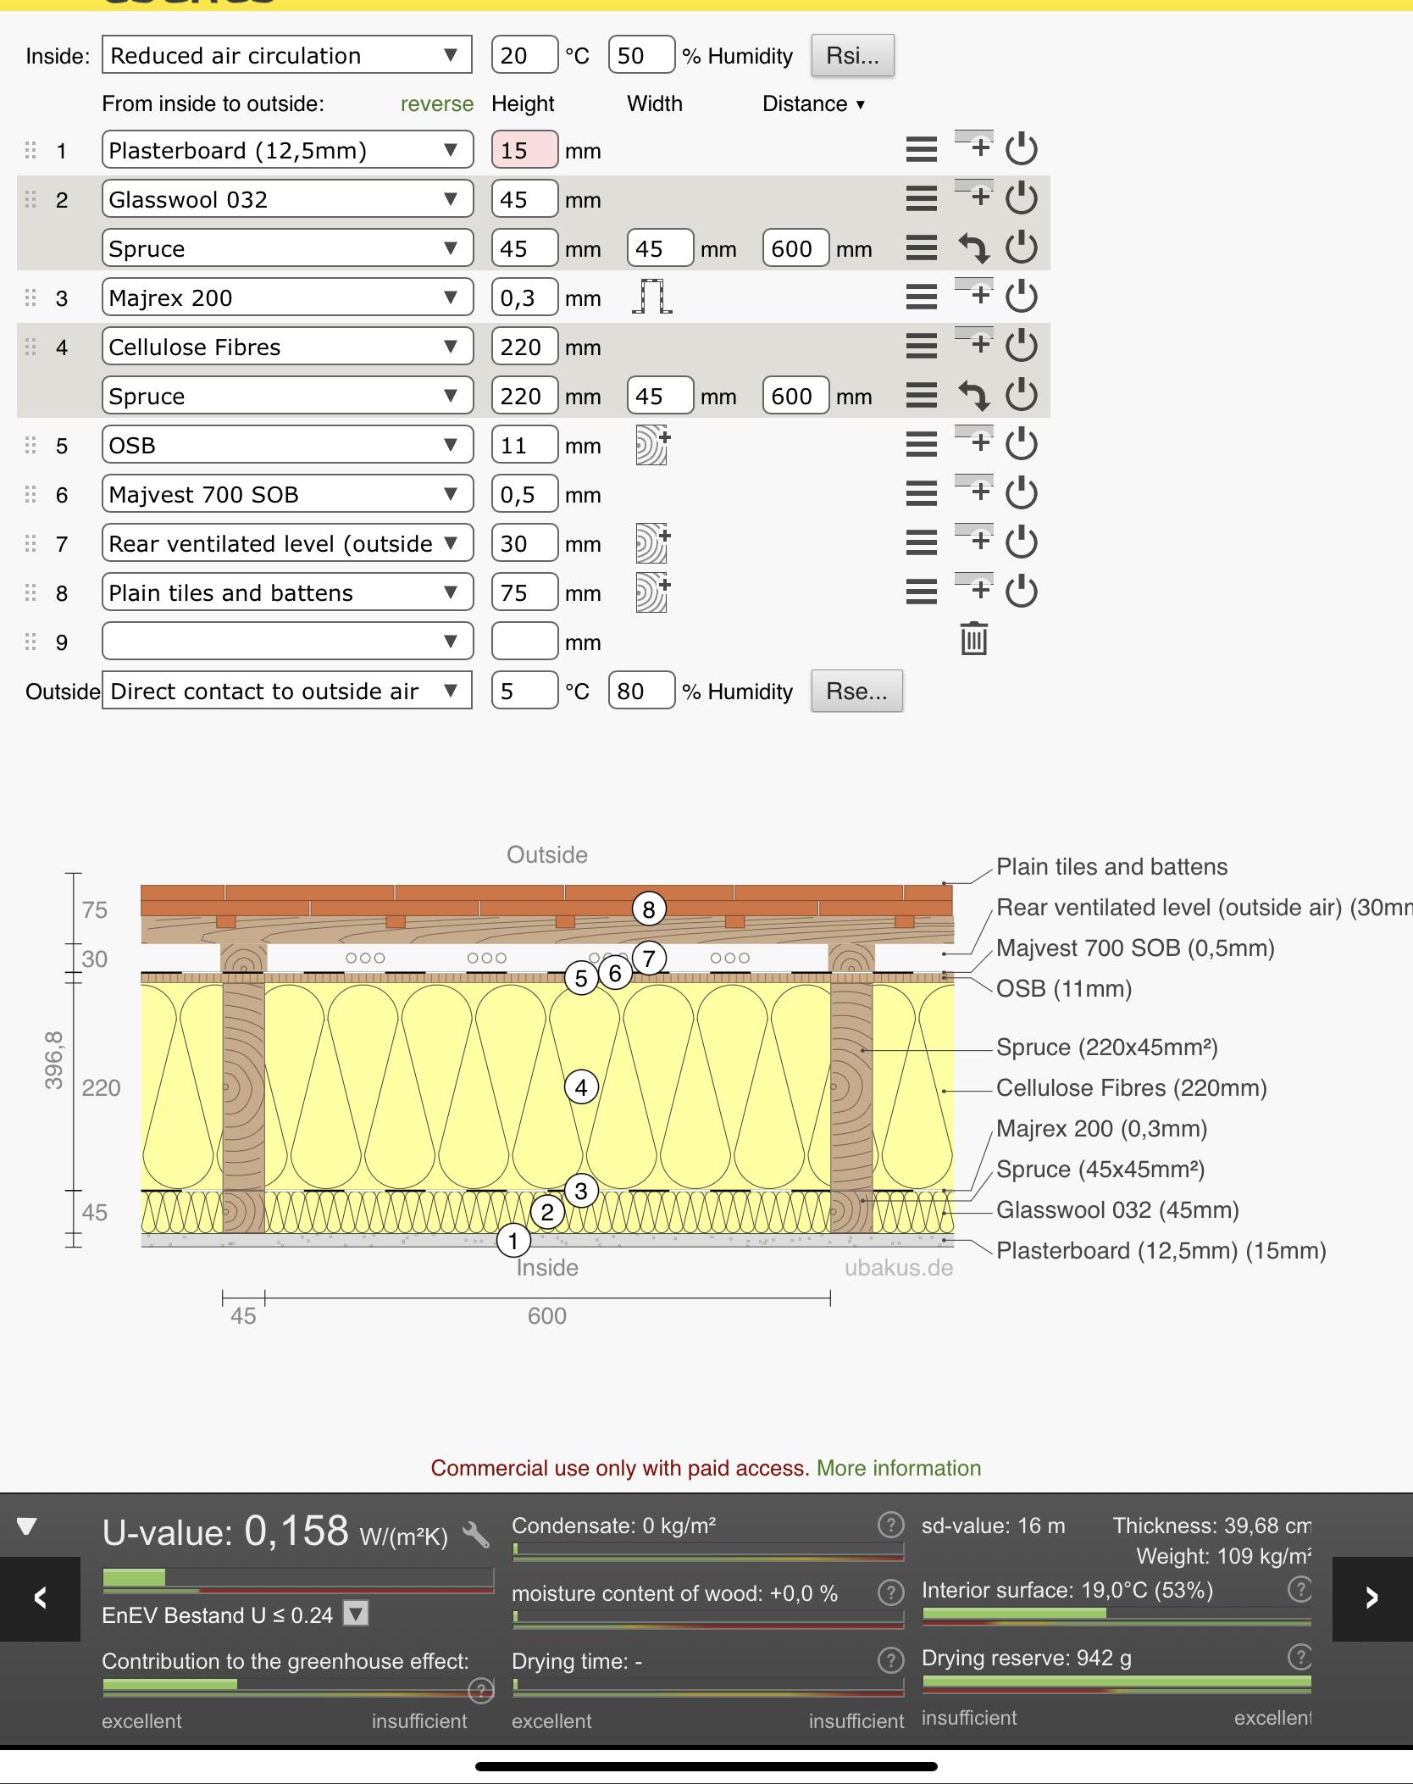Image resolution: width=1413 pixels, height=1784 pixels.
Task: Add a layer below Glasswool 032 row
Action: coord(974,195)
